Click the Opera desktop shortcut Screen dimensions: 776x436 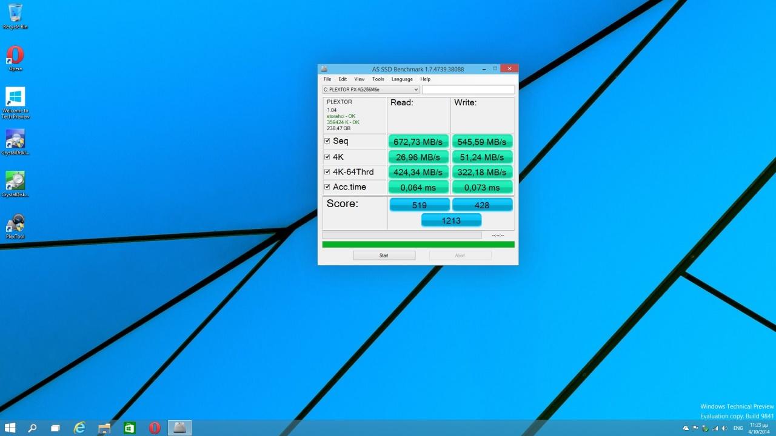click(x=15, y=56)
